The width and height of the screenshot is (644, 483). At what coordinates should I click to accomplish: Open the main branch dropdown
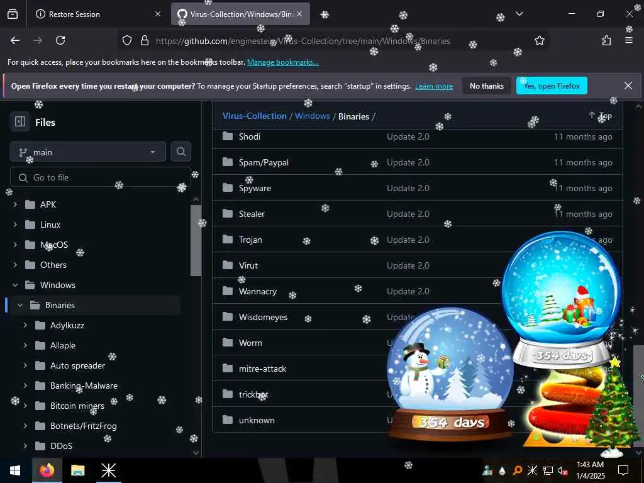click(x=88, y=152)
